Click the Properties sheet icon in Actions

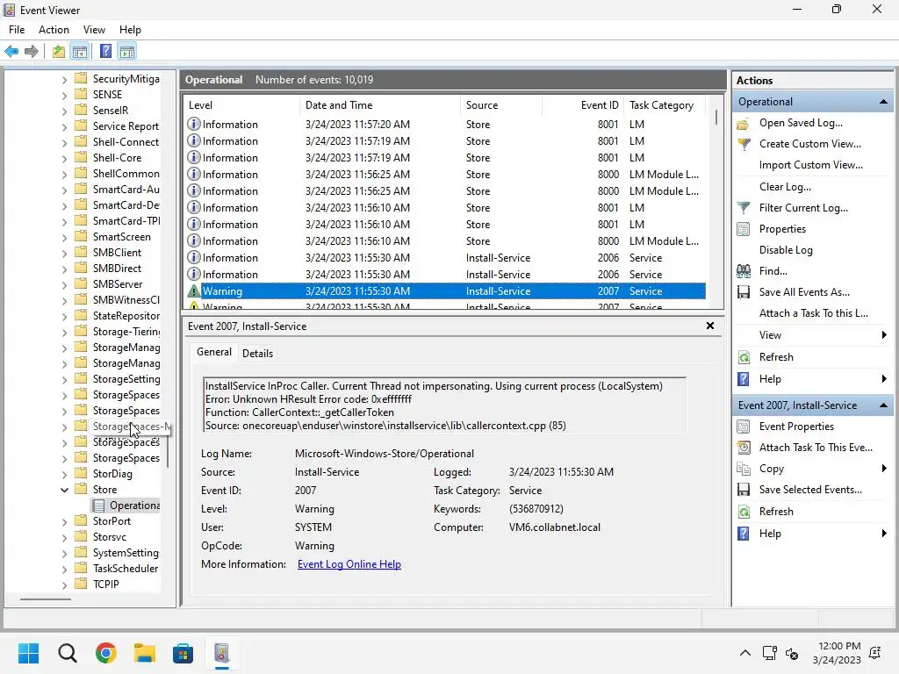743,229
